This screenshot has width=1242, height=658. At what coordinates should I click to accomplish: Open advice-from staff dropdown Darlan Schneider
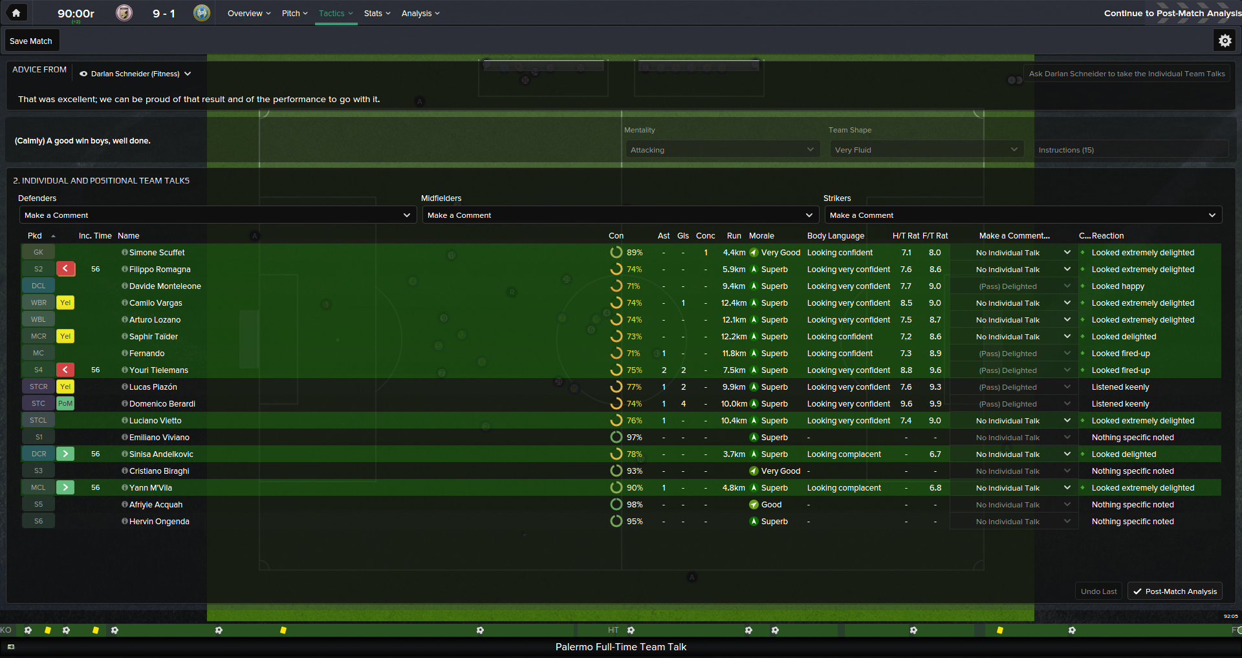tap(135, 74)
